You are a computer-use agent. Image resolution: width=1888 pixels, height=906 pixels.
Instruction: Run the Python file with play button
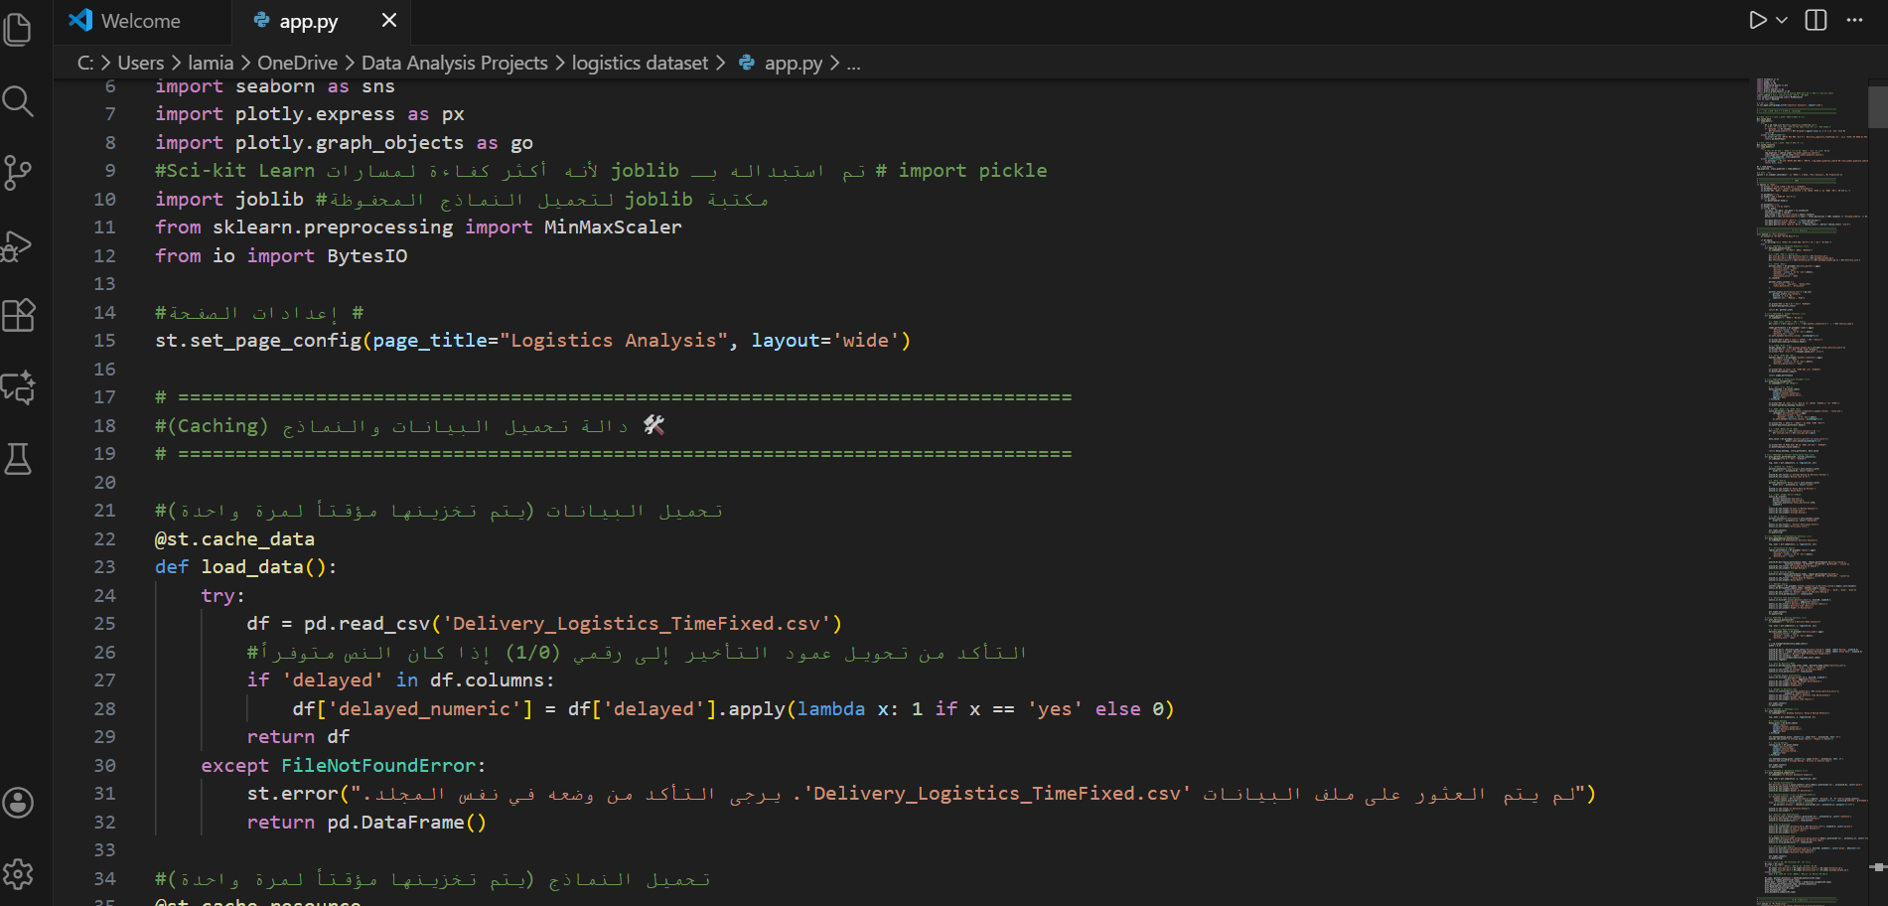pos(1757,21)
